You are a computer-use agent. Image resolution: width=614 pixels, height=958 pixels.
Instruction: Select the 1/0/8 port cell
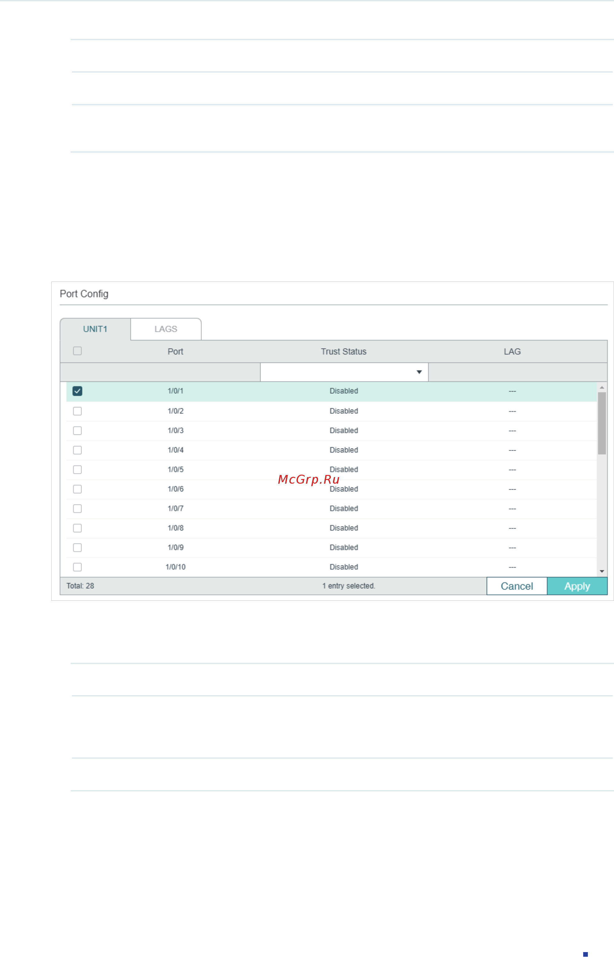pos(176,528)
